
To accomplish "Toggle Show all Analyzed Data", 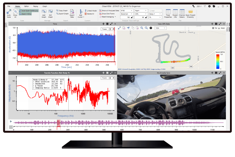I will [x=109, y=11].
